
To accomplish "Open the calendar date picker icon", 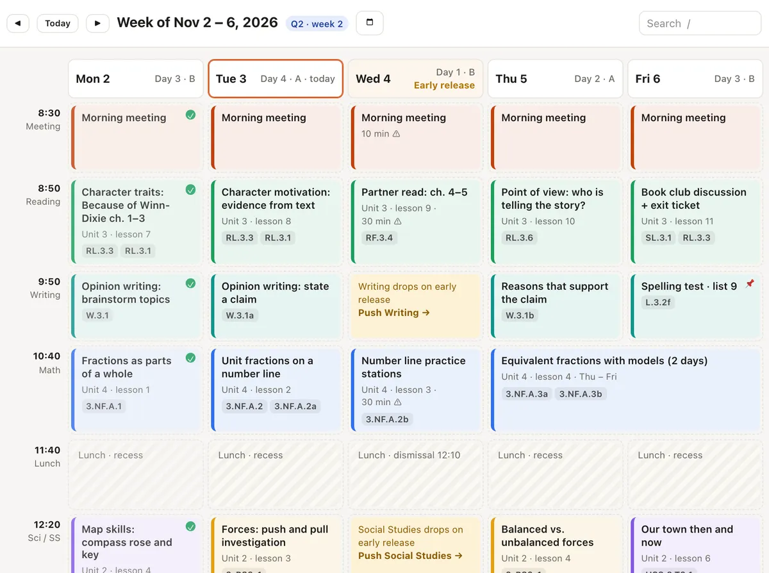I will coord(369,23).
